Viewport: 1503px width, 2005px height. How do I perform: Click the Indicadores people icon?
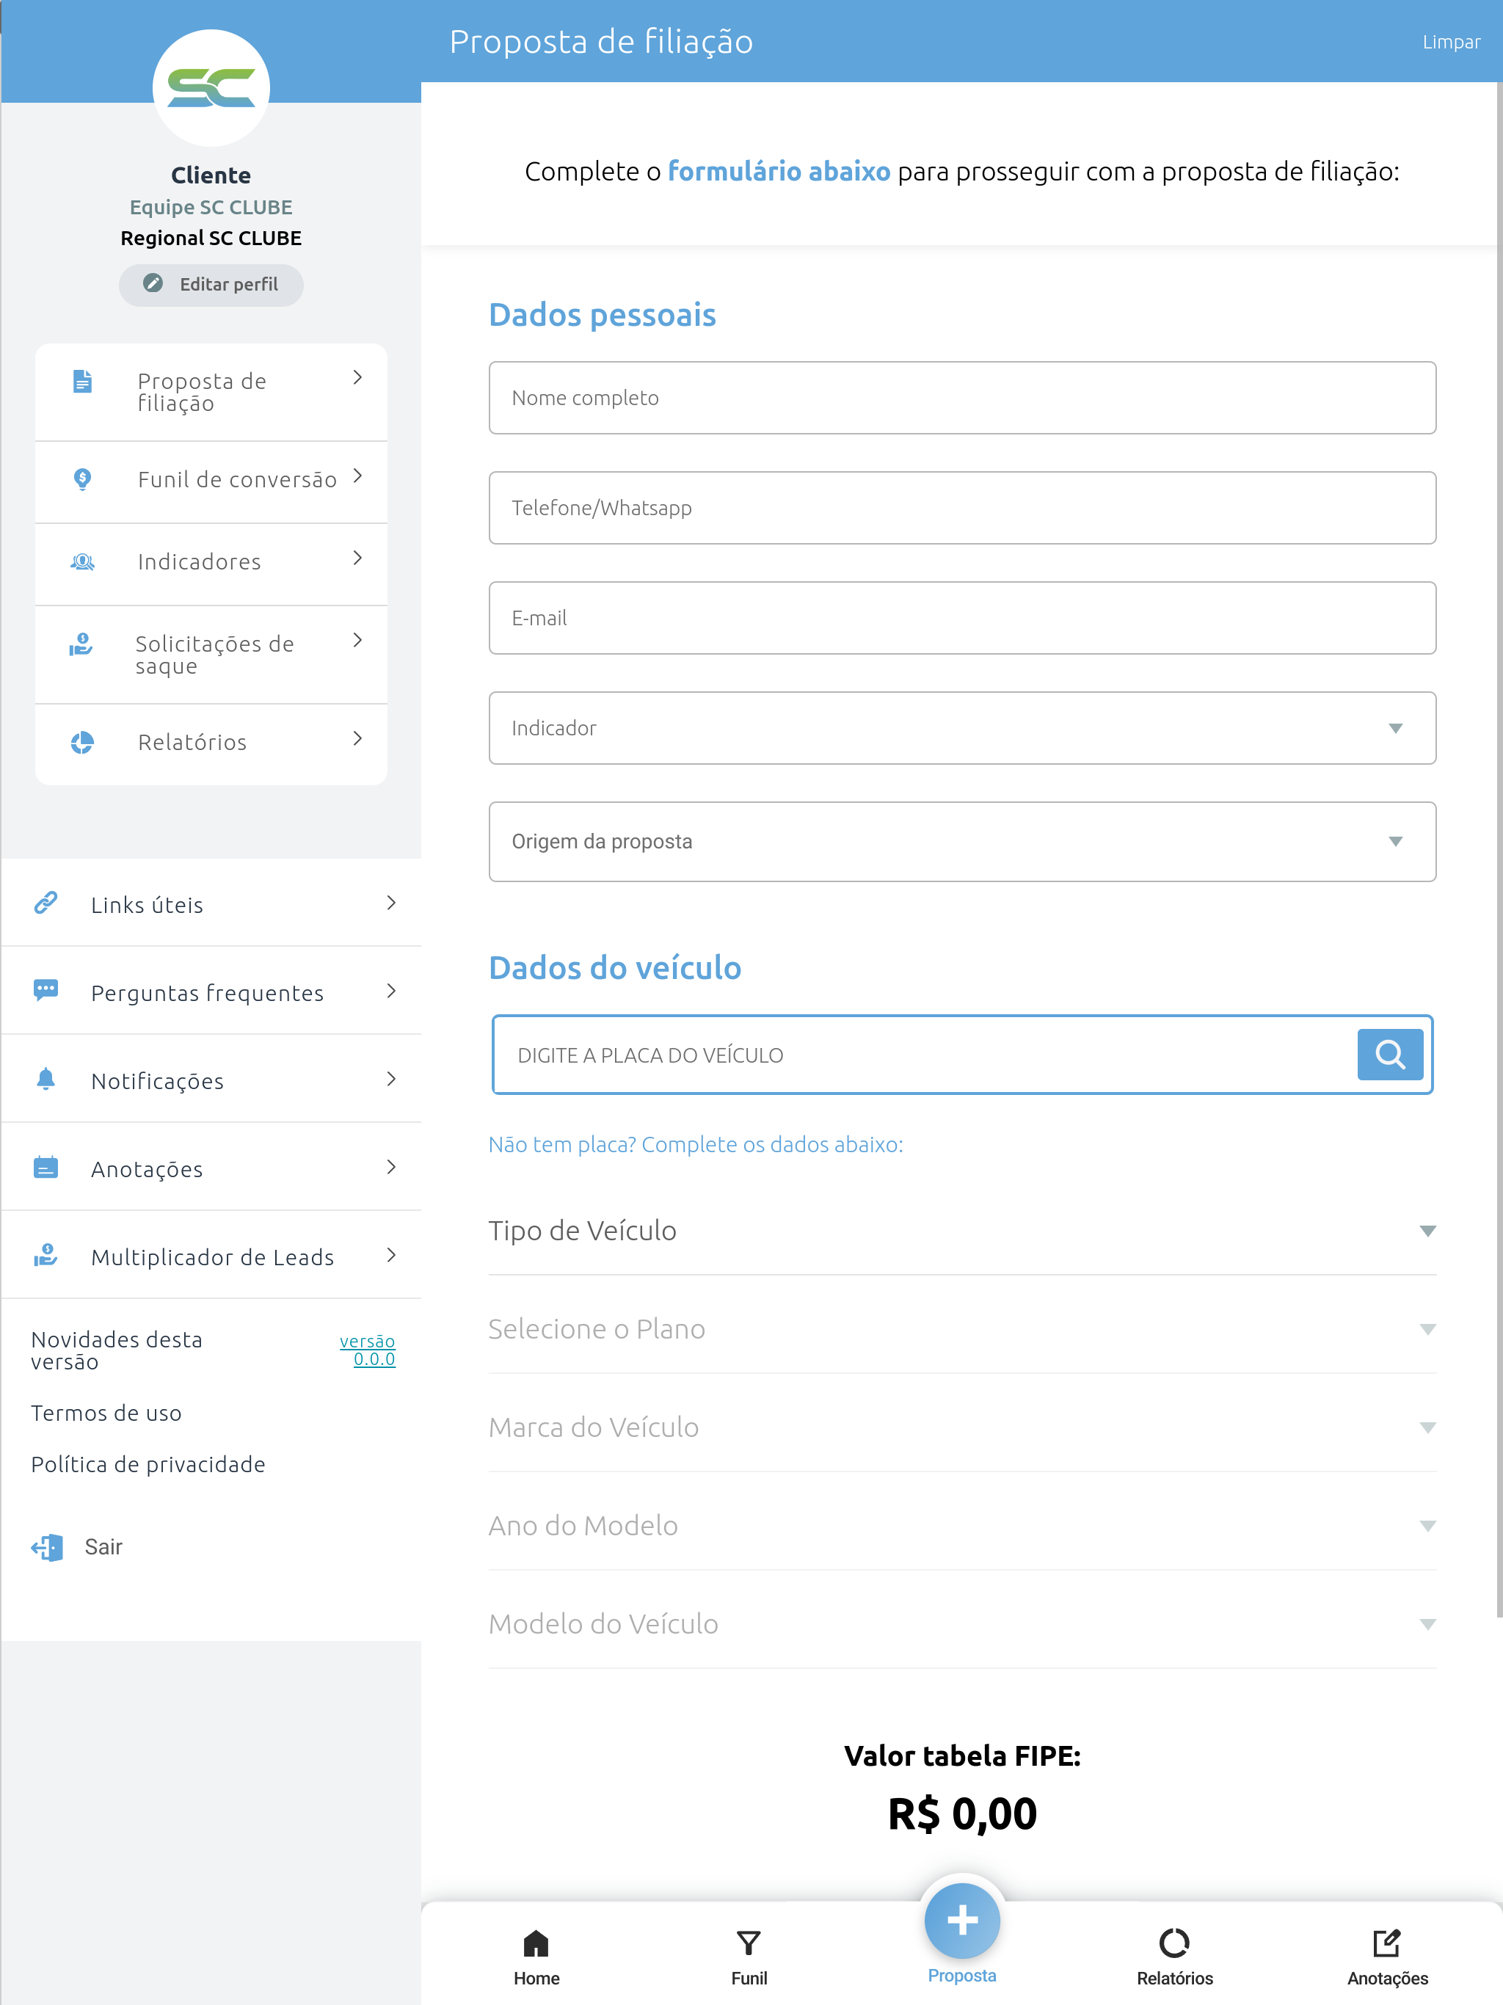[82, 562]
